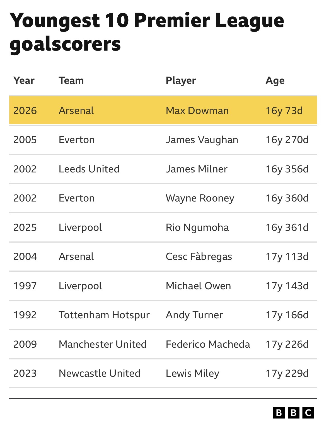Click Newcastle United team name
This screenshot has height=429, width=324.
click(x=100, y=373)
